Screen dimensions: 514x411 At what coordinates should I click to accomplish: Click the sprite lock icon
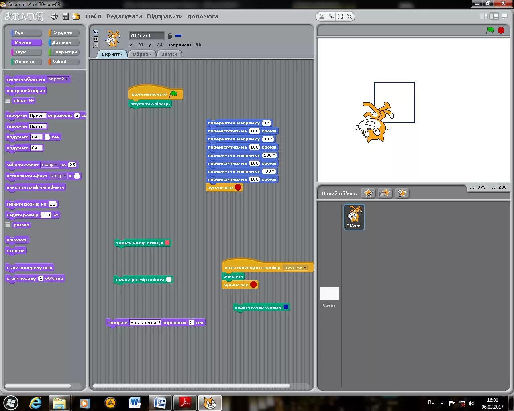coord(169,36)
